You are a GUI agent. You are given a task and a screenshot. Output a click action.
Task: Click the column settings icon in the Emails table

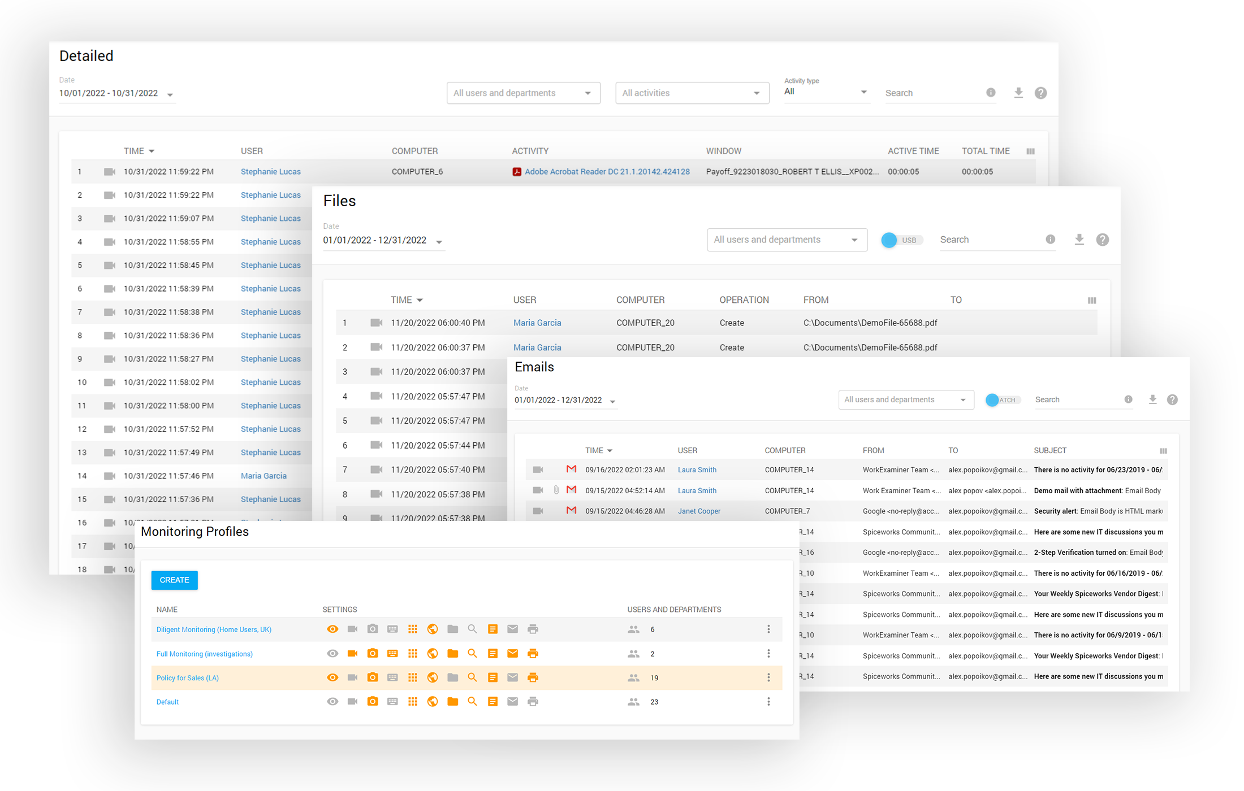[1163, 451]
